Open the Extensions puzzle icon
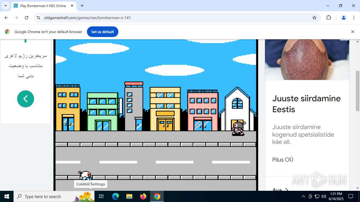Image resolution: width=360 pixels, height=202 pixels. coord(328,18)
